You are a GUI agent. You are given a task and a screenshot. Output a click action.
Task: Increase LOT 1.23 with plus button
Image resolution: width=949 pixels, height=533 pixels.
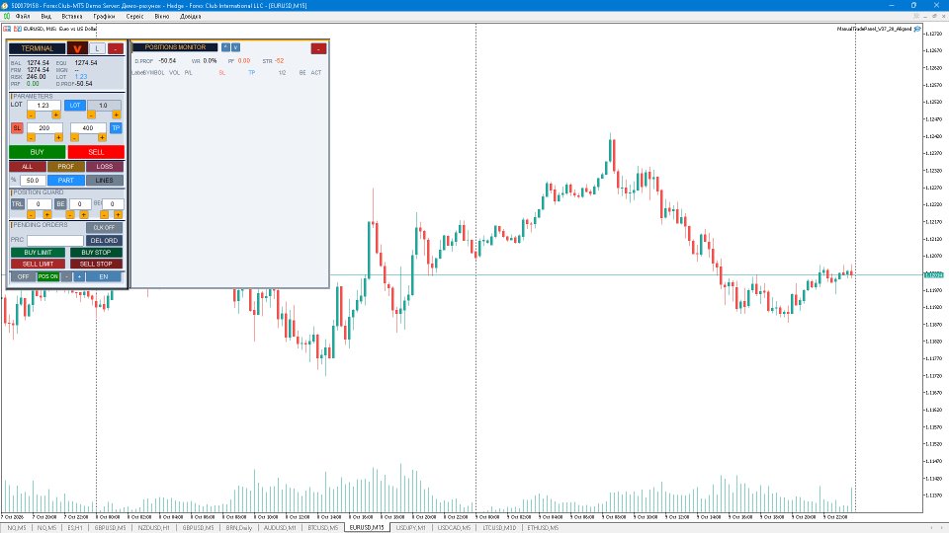[x=55, y=114]
